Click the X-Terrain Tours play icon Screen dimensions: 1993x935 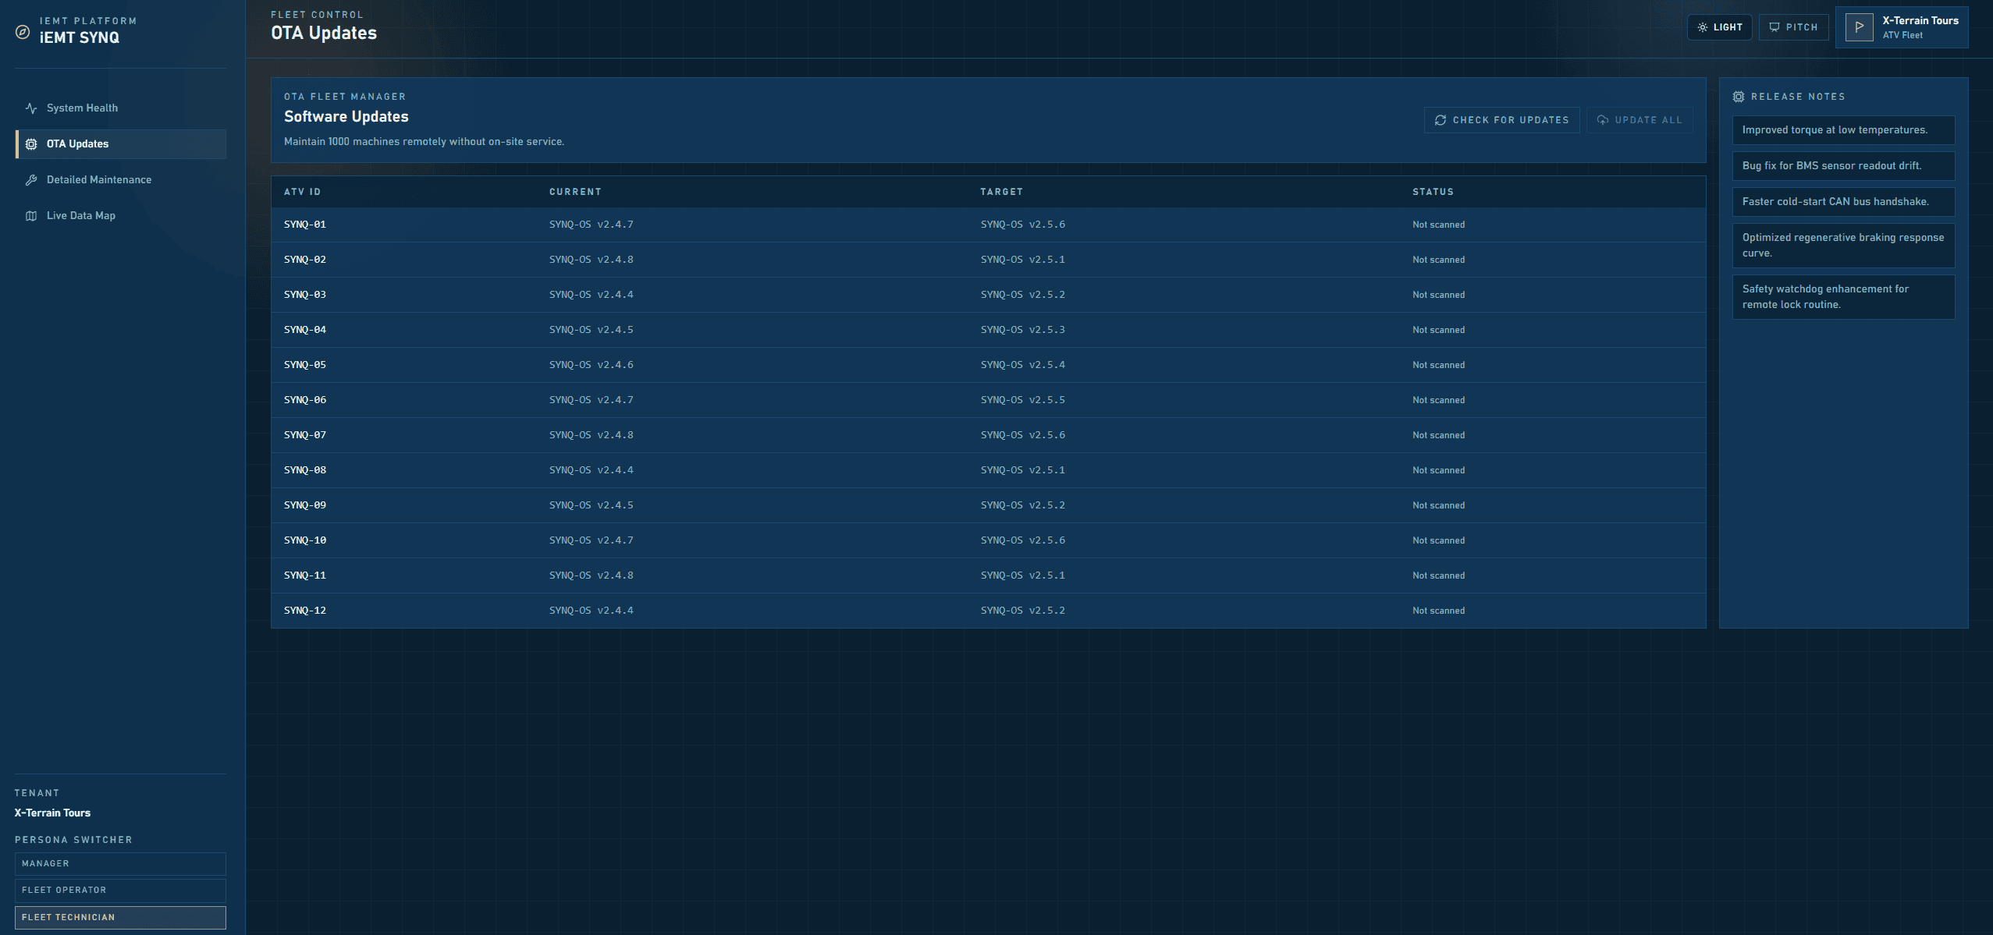[1859, 27]
